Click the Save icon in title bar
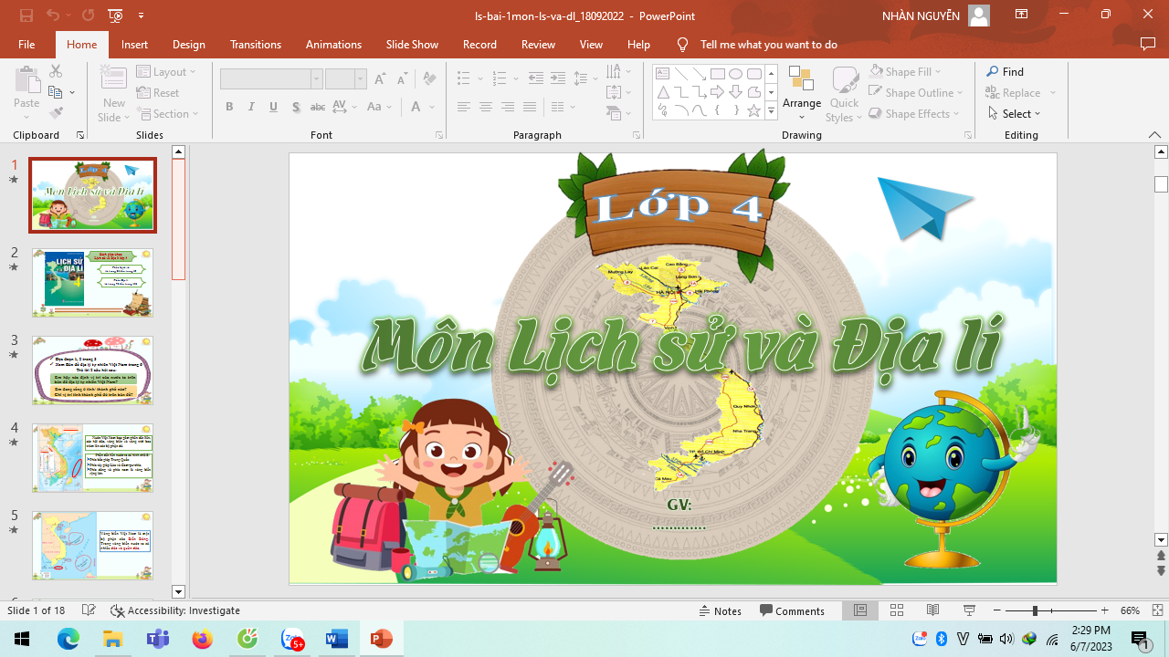The height and width of the screenshot is (657, 1169). (26, 16)
